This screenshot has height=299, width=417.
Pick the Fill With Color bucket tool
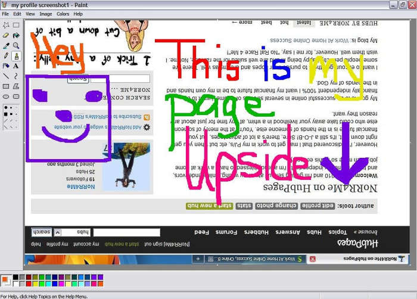[16, 35]
